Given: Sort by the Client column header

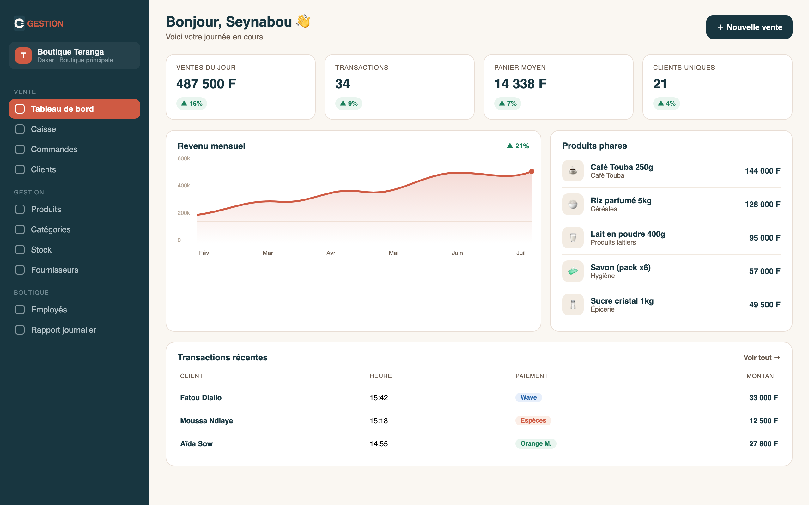Looking at the screenshot, I should click(192, 376).
